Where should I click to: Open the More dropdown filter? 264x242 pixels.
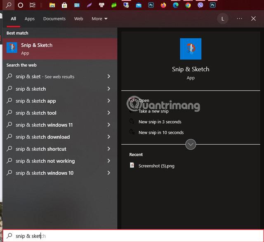[99, 19]
